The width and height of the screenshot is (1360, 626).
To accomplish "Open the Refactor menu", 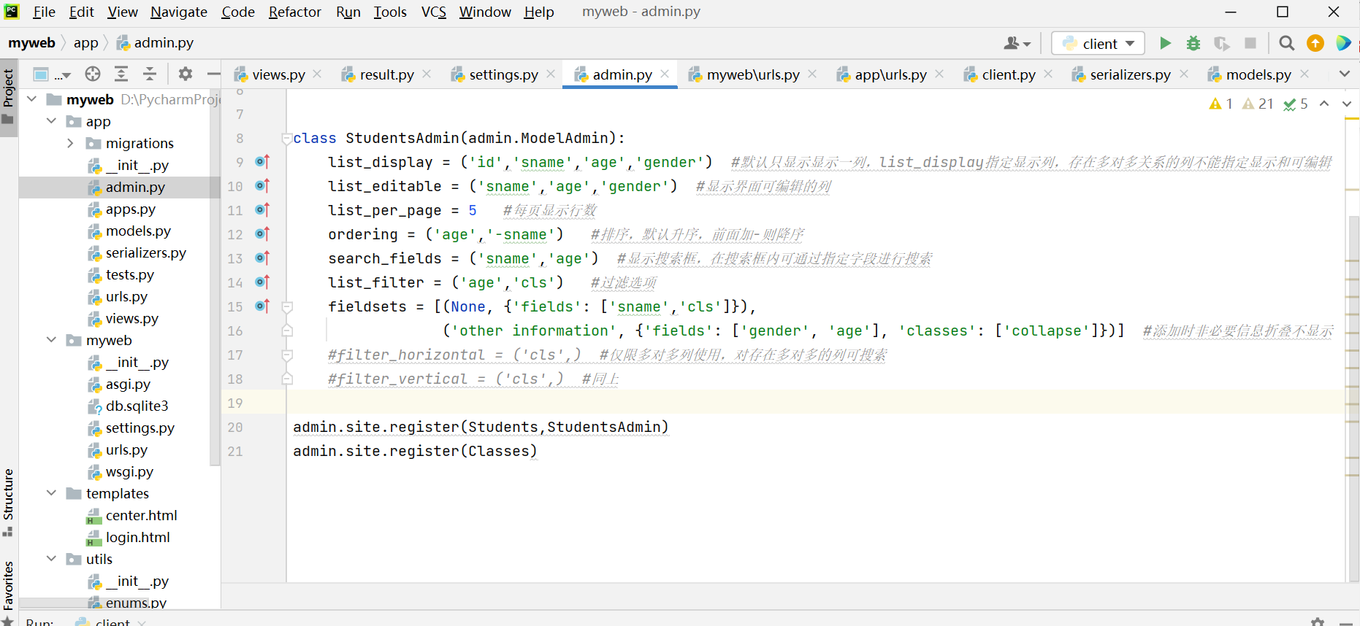I will click(294, 12).
